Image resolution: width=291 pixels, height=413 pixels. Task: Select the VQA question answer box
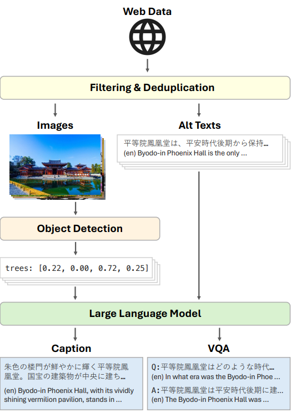click(x=219, y=383)
